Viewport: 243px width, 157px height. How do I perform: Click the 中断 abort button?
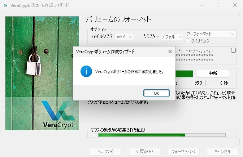(213, 73)
